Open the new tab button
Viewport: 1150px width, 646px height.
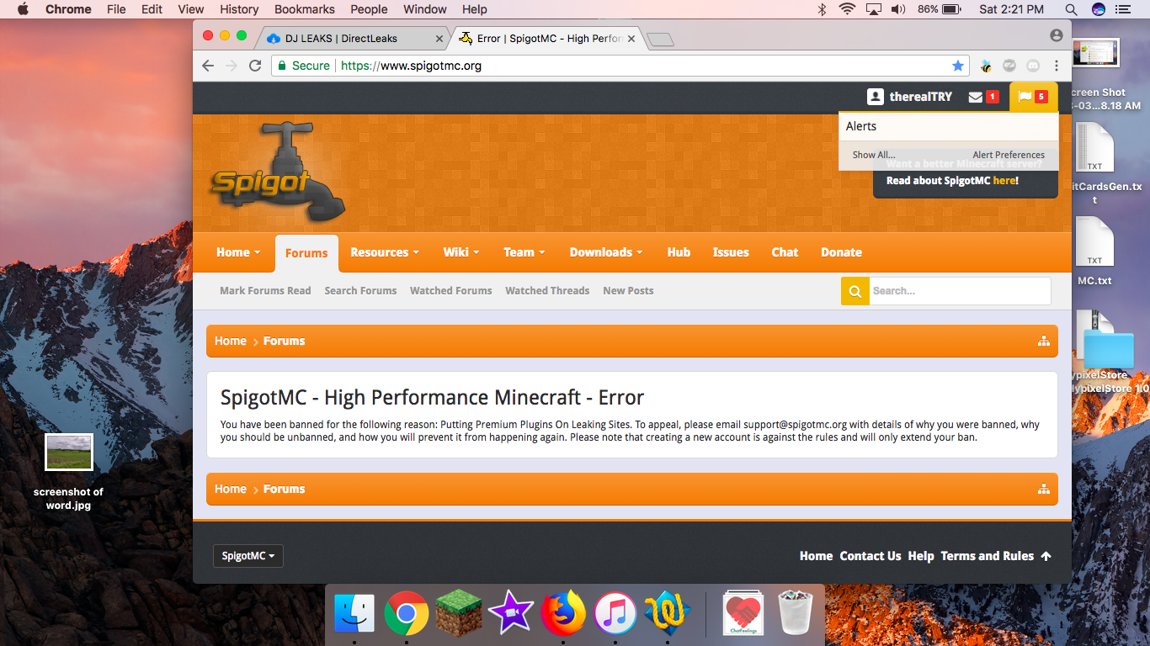660,40
